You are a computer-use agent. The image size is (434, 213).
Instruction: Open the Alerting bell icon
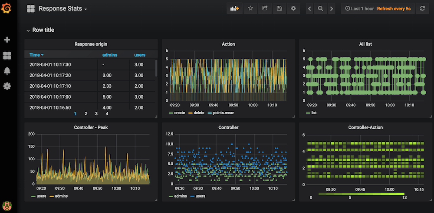click(7, 71)
